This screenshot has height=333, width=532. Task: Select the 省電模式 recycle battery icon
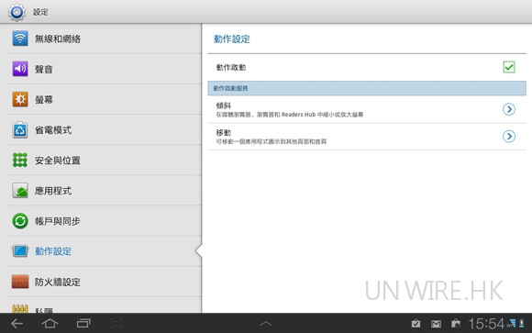pos(20,129)
